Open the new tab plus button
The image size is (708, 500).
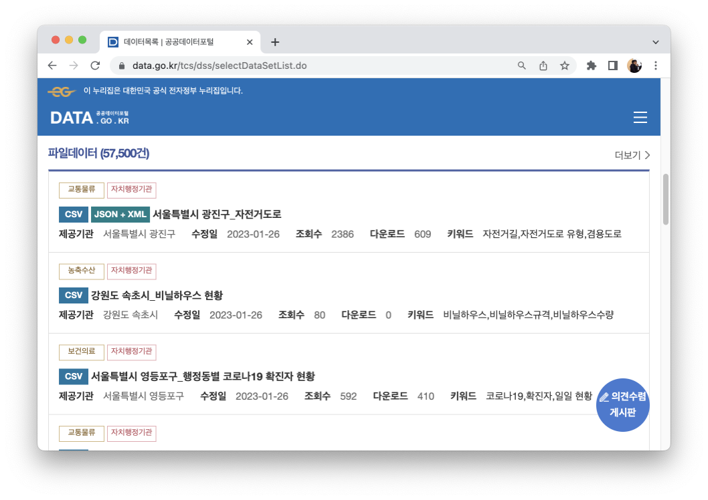(275, 42)
